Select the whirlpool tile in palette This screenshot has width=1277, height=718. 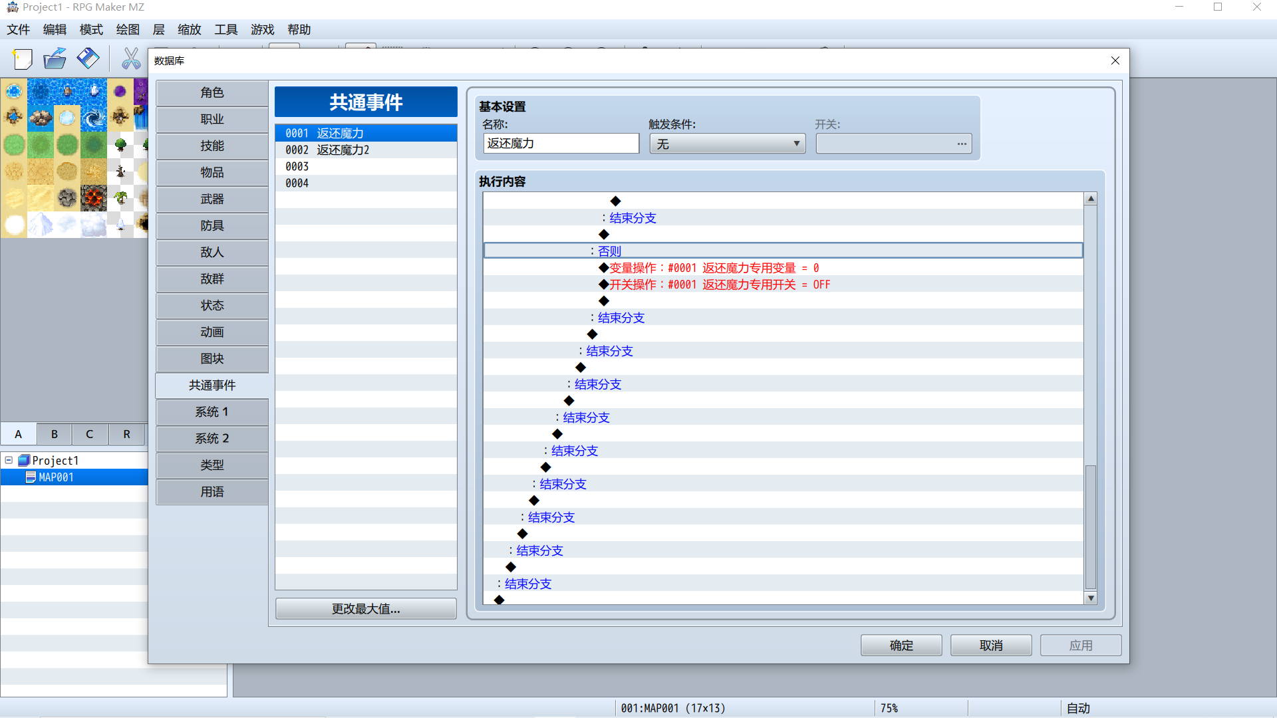click(x=94, y=118)
